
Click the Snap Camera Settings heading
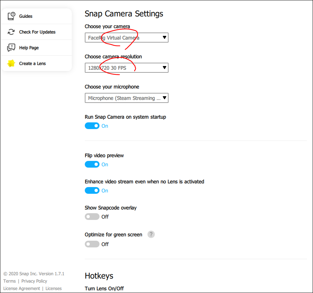pyautogui.click(x=124, y=14)
